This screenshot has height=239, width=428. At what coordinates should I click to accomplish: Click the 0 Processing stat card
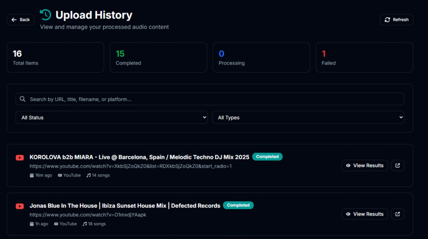point(261,57)
